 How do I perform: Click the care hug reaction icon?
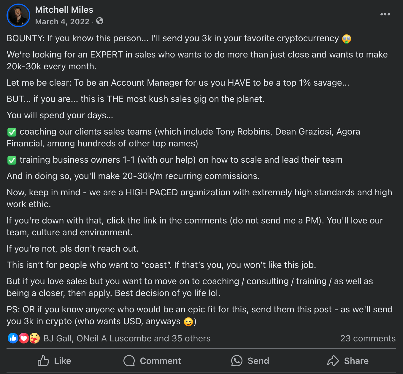[34, 338]
